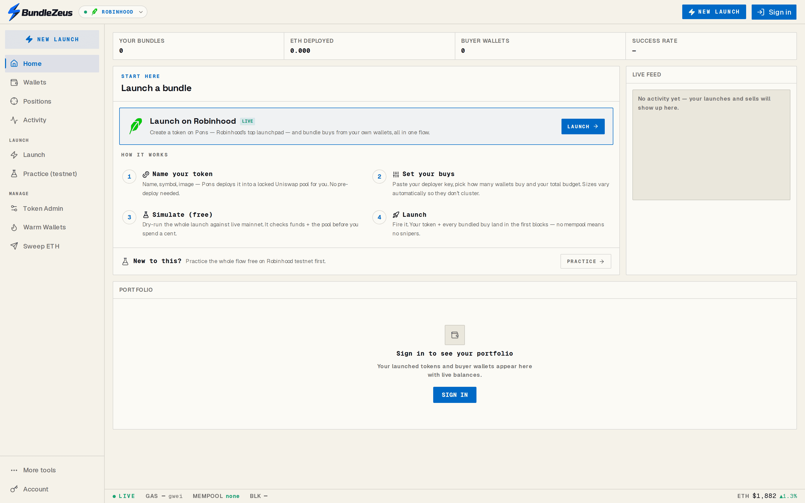Image resolution: width=805 pixels, height=503 pixels.
Task: Click the lightning icon in header NEW LAUNCH
Action: pyautogui.click(x=692, y=12)
